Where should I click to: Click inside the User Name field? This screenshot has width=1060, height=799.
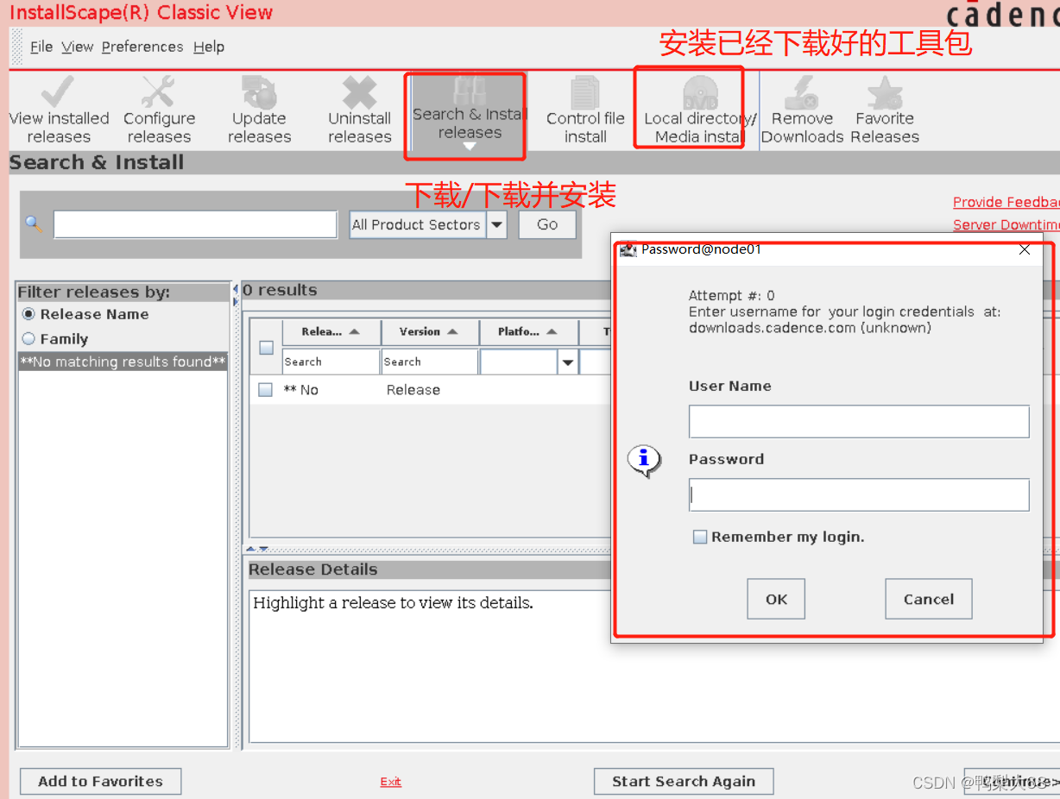coord(858,421)
